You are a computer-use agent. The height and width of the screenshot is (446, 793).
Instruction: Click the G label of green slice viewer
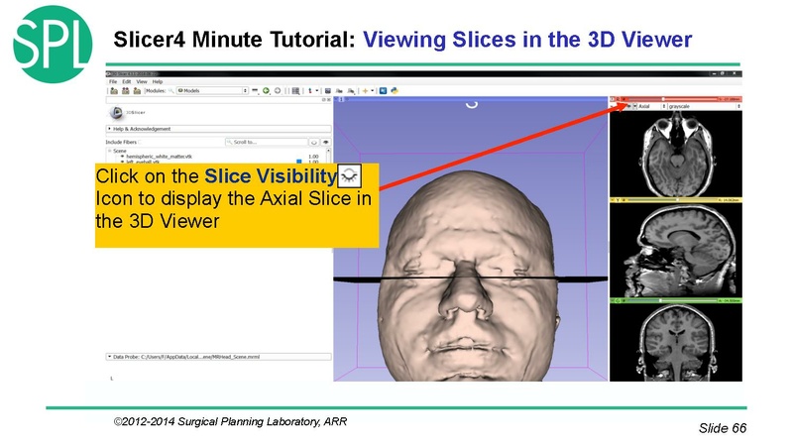pos(618,301)
